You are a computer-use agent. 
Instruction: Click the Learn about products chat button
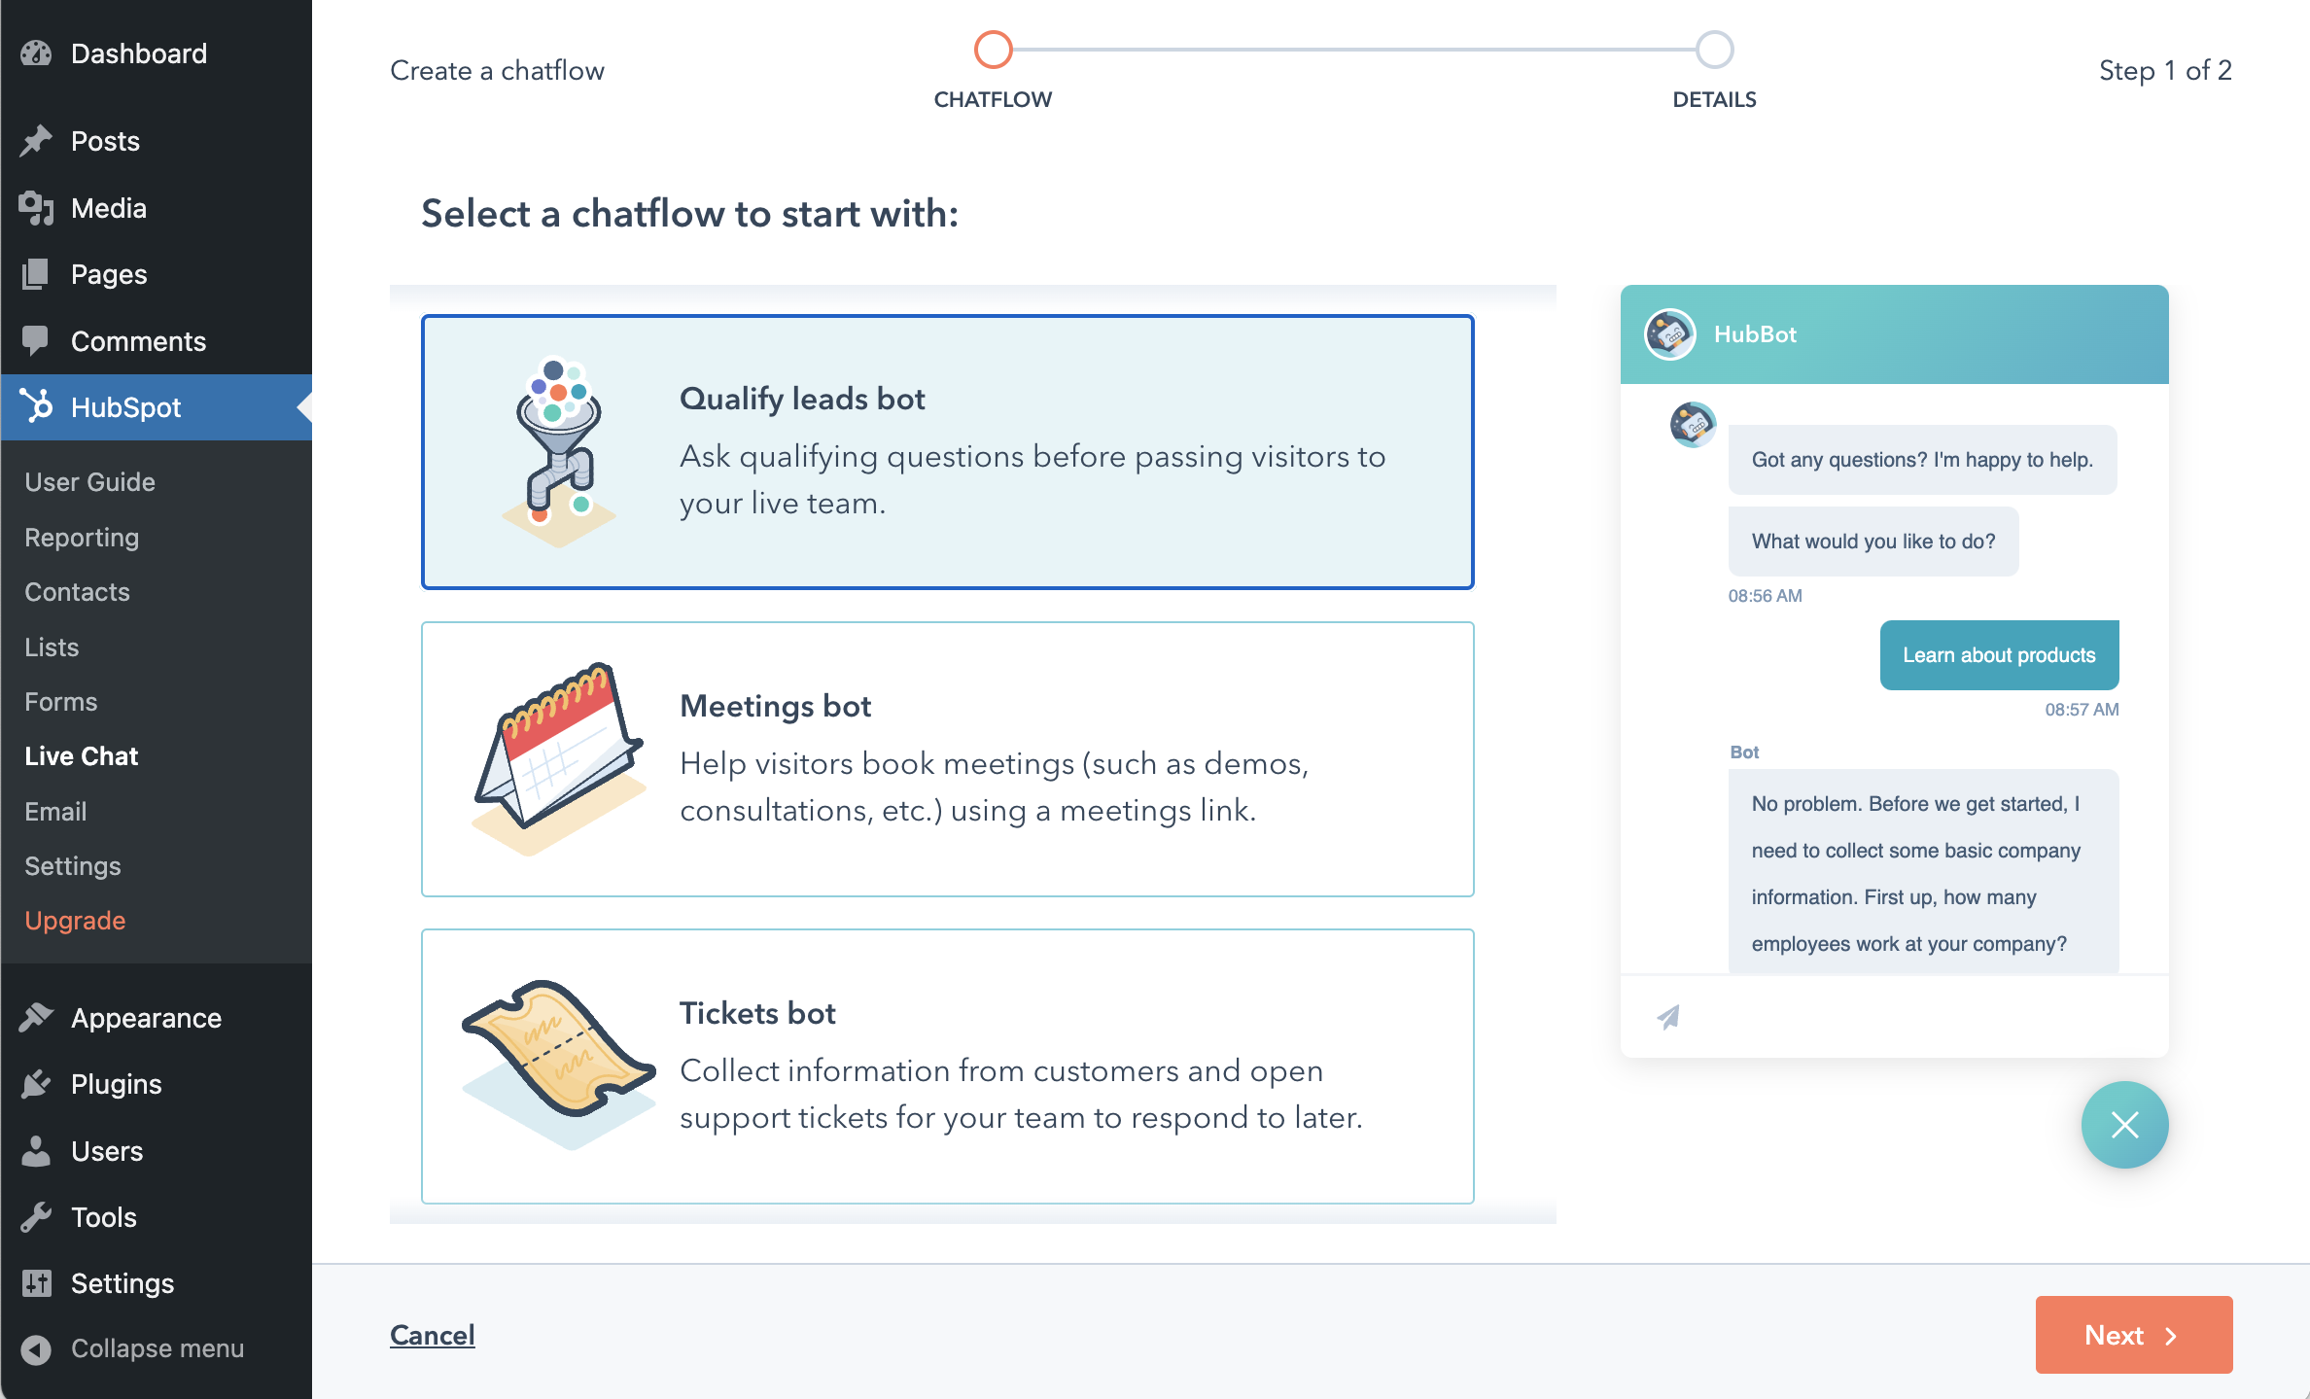1998,655
